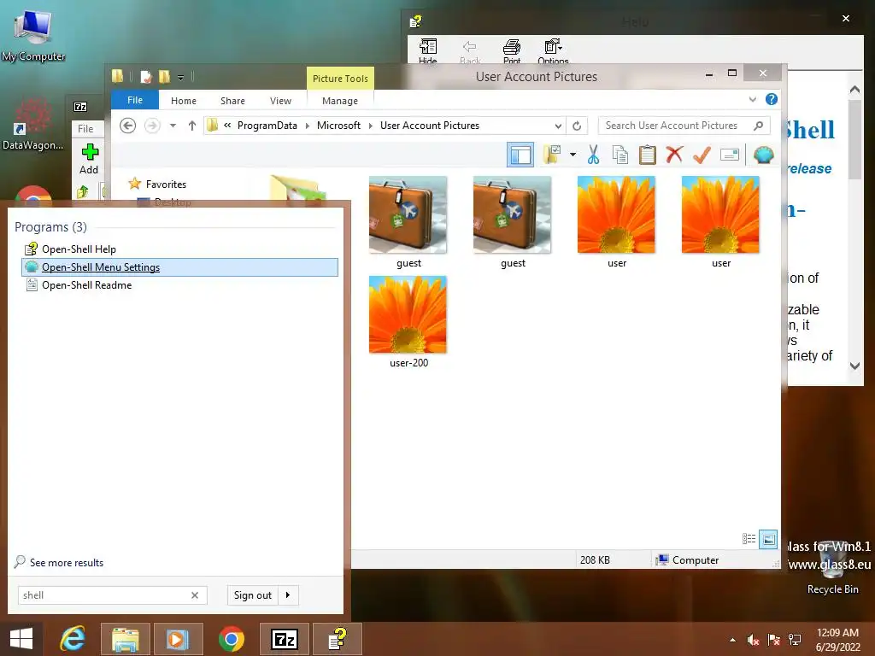Click the new folder quick access icon

[164, 77]
